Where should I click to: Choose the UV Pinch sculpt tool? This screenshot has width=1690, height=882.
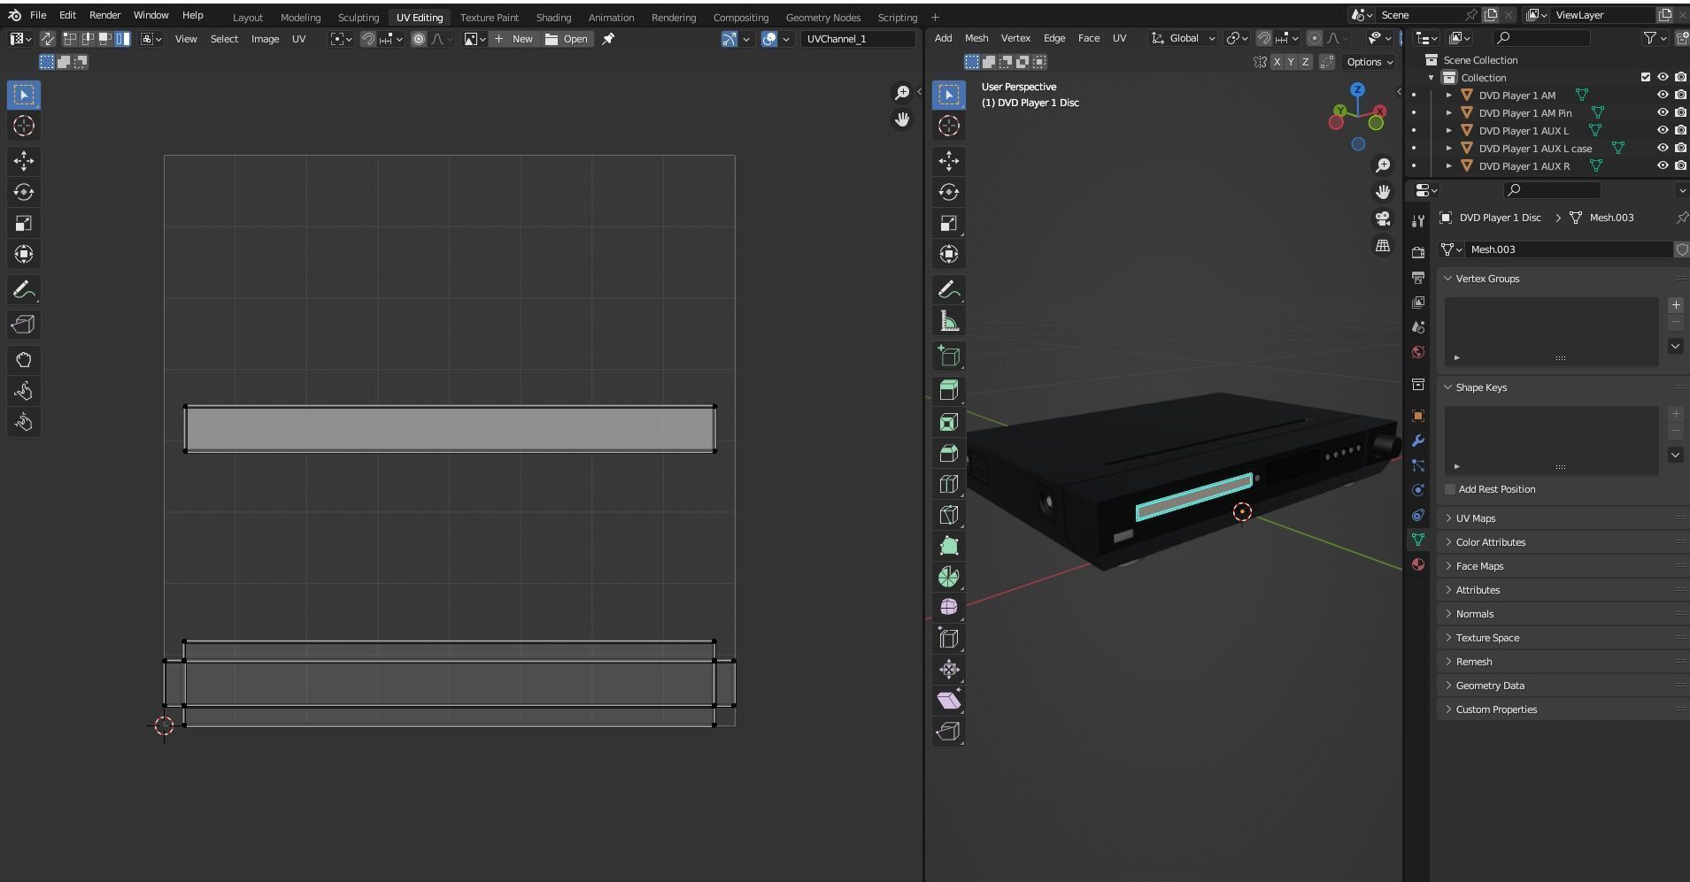pos(24,422)
